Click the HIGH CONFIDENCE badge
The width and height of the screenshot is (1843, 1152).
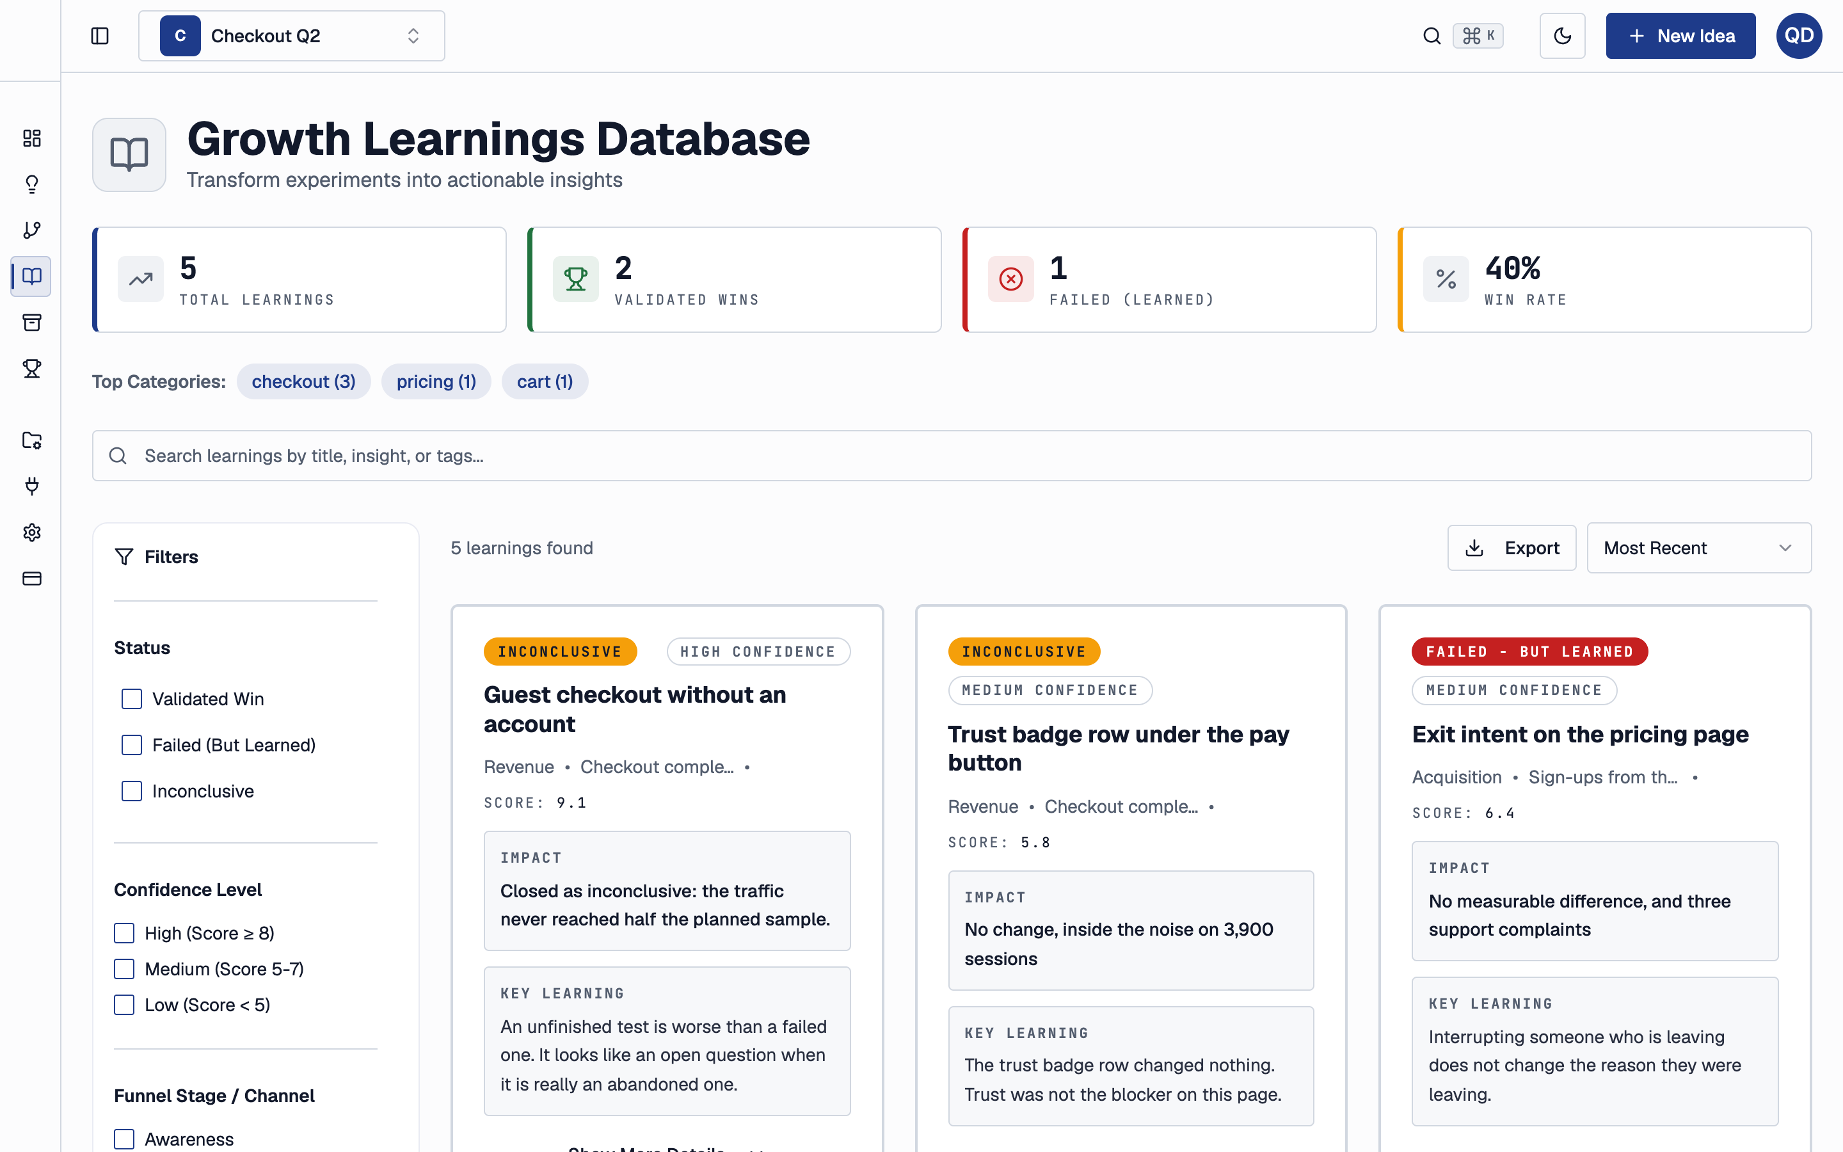click(758, 652)
